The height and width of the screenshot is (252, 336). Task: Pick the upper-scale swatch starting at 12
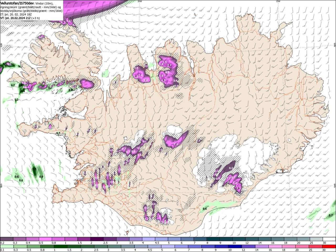(251, 239)
